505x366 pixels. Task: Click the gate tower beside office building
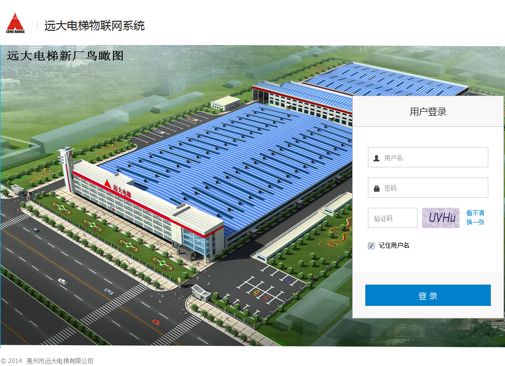(67, 169)
